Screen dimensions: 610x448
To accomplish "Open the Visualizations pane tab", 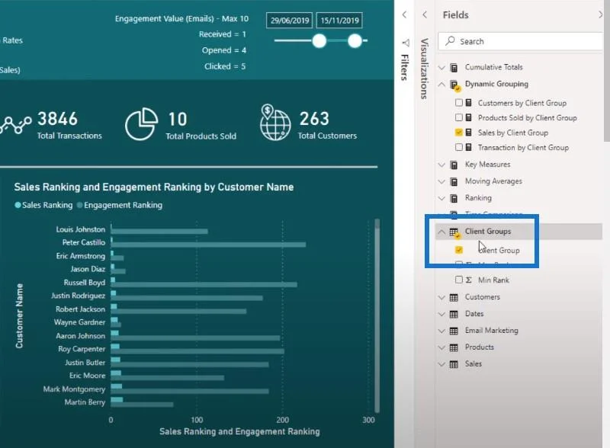I will (425, 69).
